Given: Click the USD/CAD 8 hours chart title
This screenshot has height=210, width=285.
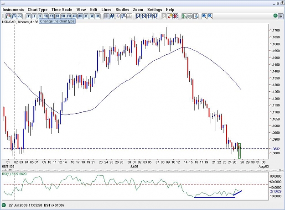Looking at the screenshot, I should pos(20,22).
